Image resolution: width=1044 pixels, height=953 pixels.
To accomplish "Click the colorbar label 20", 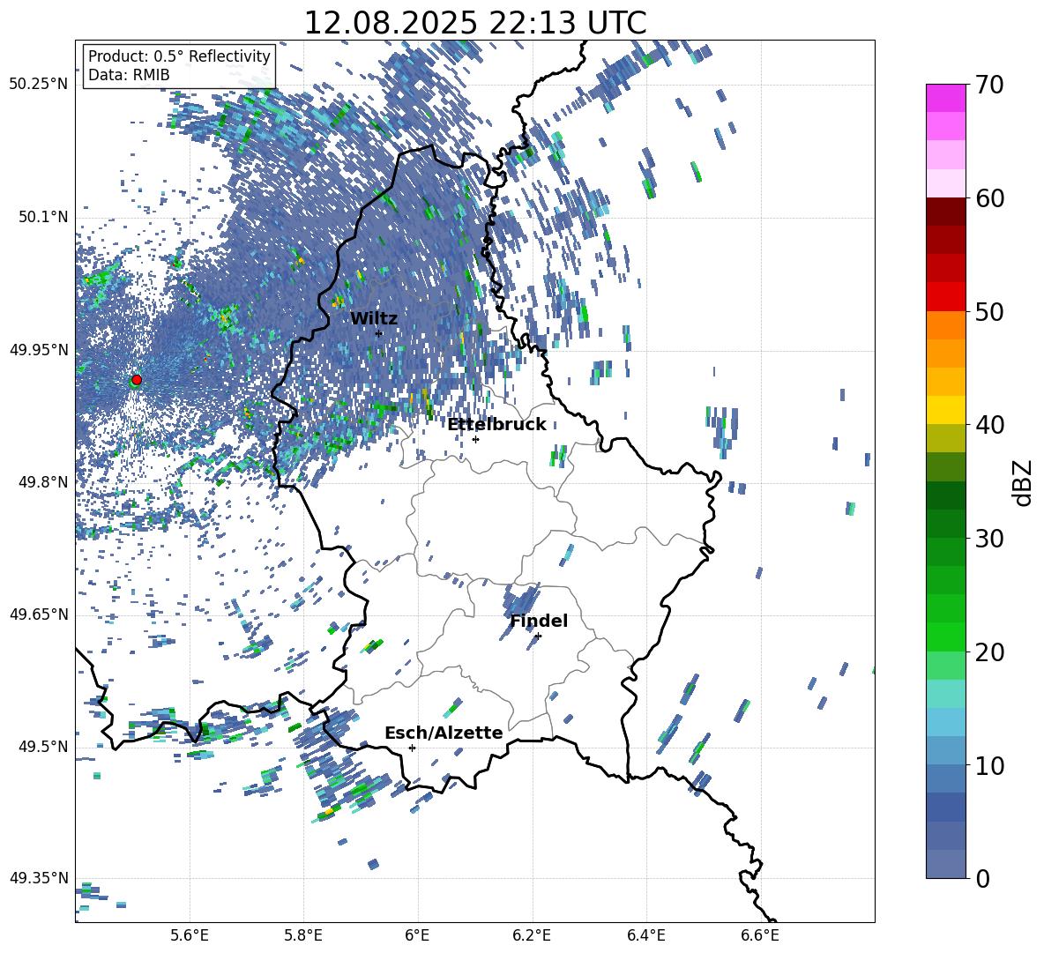I will point(989,652).
